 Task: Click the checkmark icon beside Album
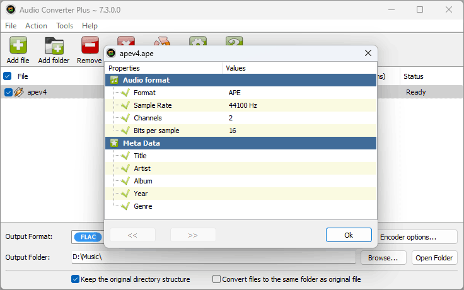tap(125, 181)
